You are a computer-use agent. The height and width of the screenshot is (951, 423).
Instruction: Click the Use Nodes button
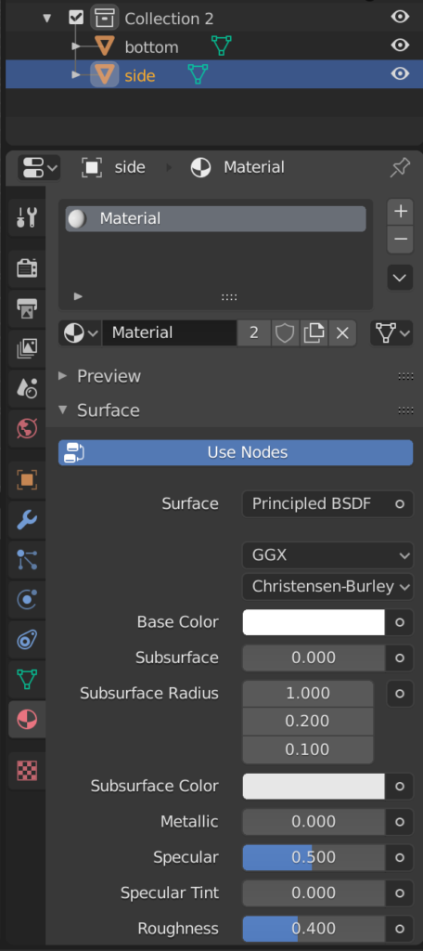coord(236,452)
